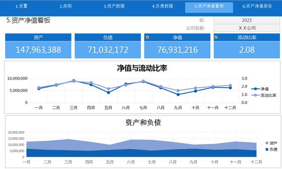This screenshot has height=169, width=282.
Task: Go to the 3.资产数据 tab
Action: [x=114, y=6]
